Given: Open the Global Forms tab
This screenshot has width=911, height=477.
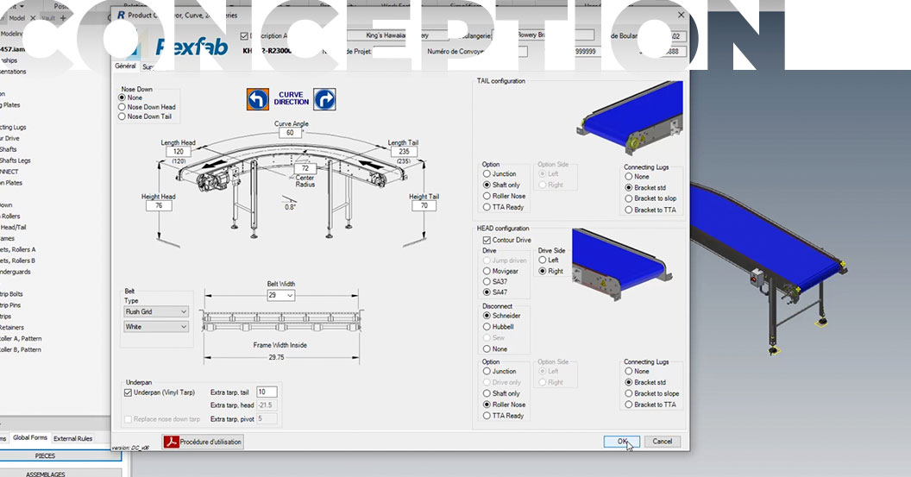Looking at the screenshot, I should pyautogui.click(x=30, y=438).
